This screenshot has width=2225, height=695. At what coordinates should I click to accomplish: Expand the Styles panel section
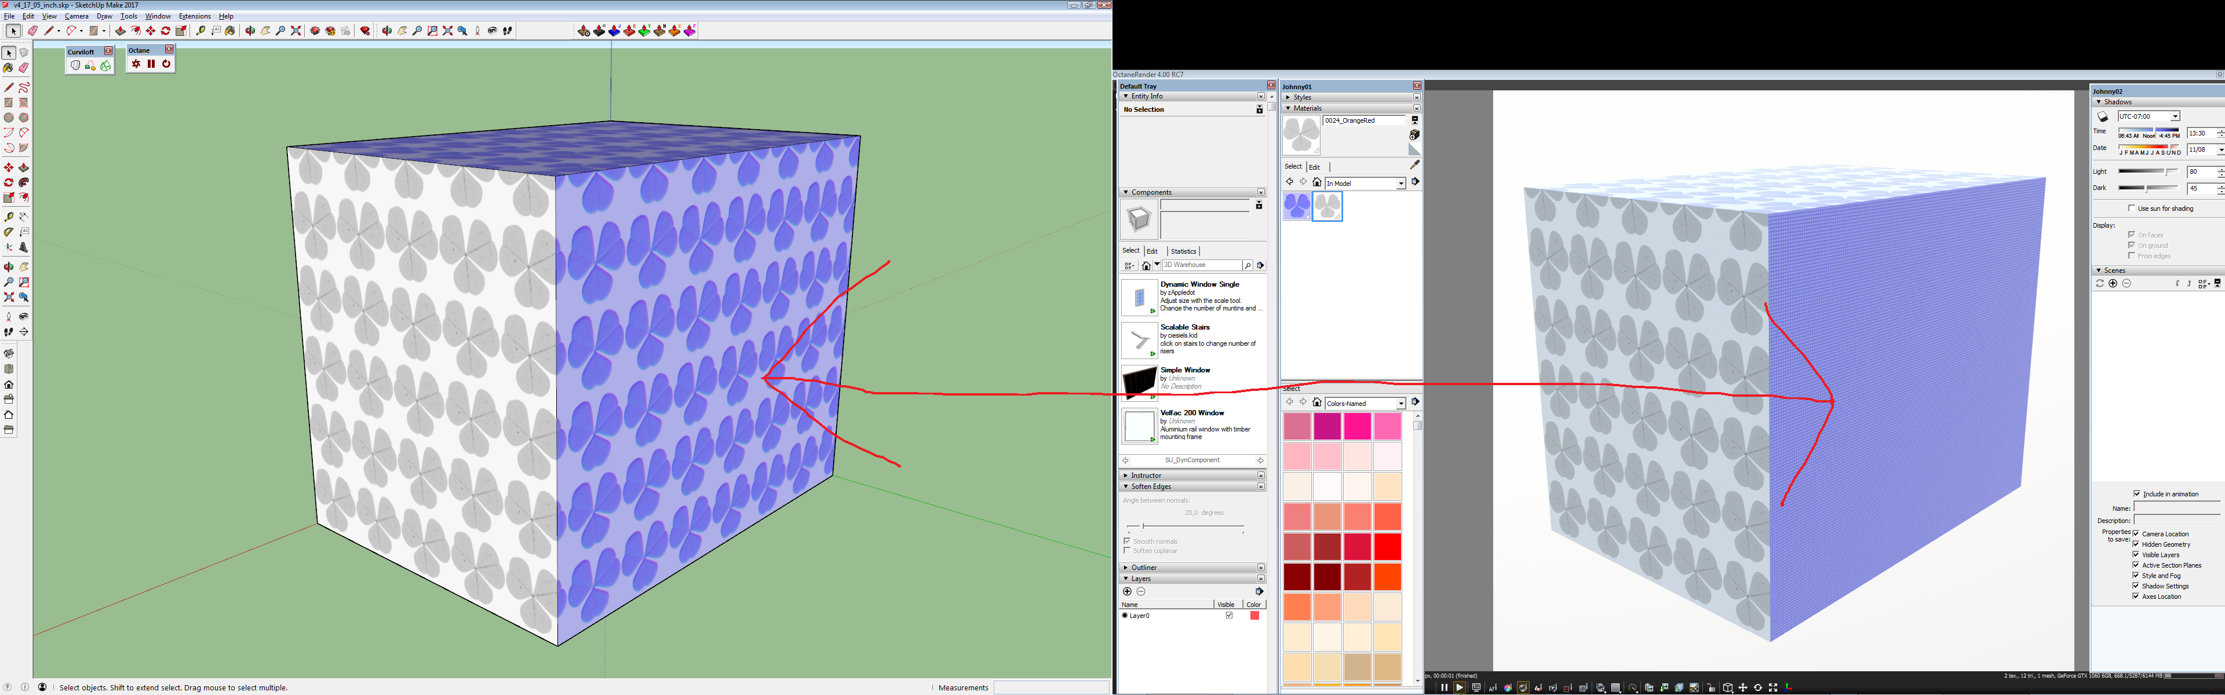[x=1303, y=97]
